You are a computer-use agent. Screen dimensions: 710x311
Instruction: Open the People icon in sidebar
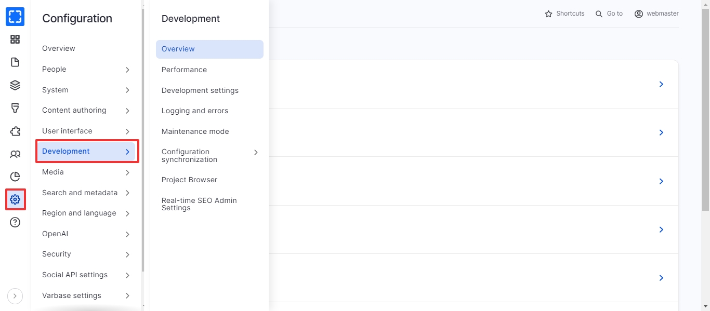[x=15, y=154]
